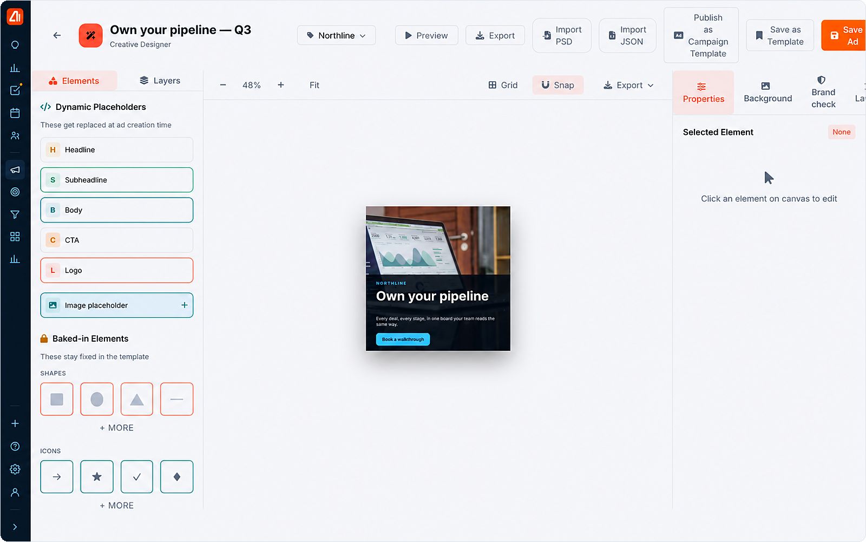
Task: Go back using the arrow beside the ad title
Action: point(57,35)
